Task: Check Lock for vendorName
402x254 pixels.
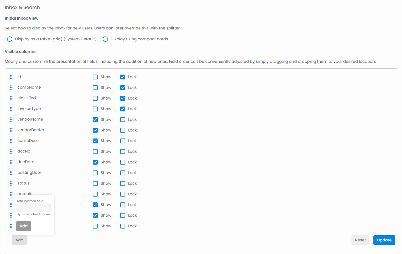Action: pyautogui.click(x=123, y=119)
